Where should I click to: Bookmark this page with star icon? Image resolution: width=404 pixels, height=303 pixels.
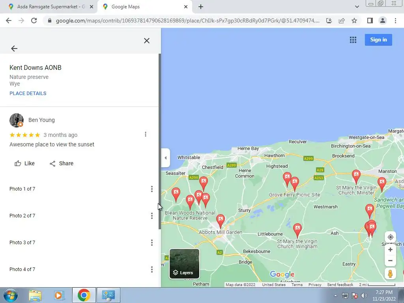click(354, 21)
